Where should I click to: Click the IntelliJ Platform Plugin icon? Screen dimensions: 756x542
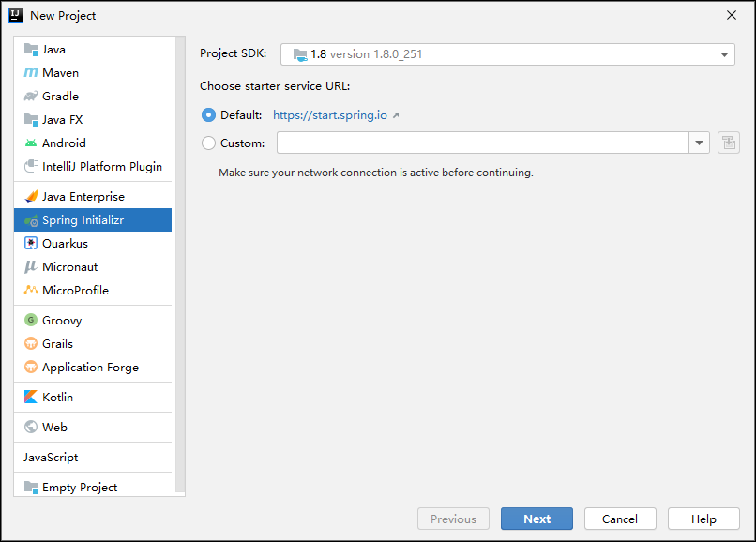point(31,166)
